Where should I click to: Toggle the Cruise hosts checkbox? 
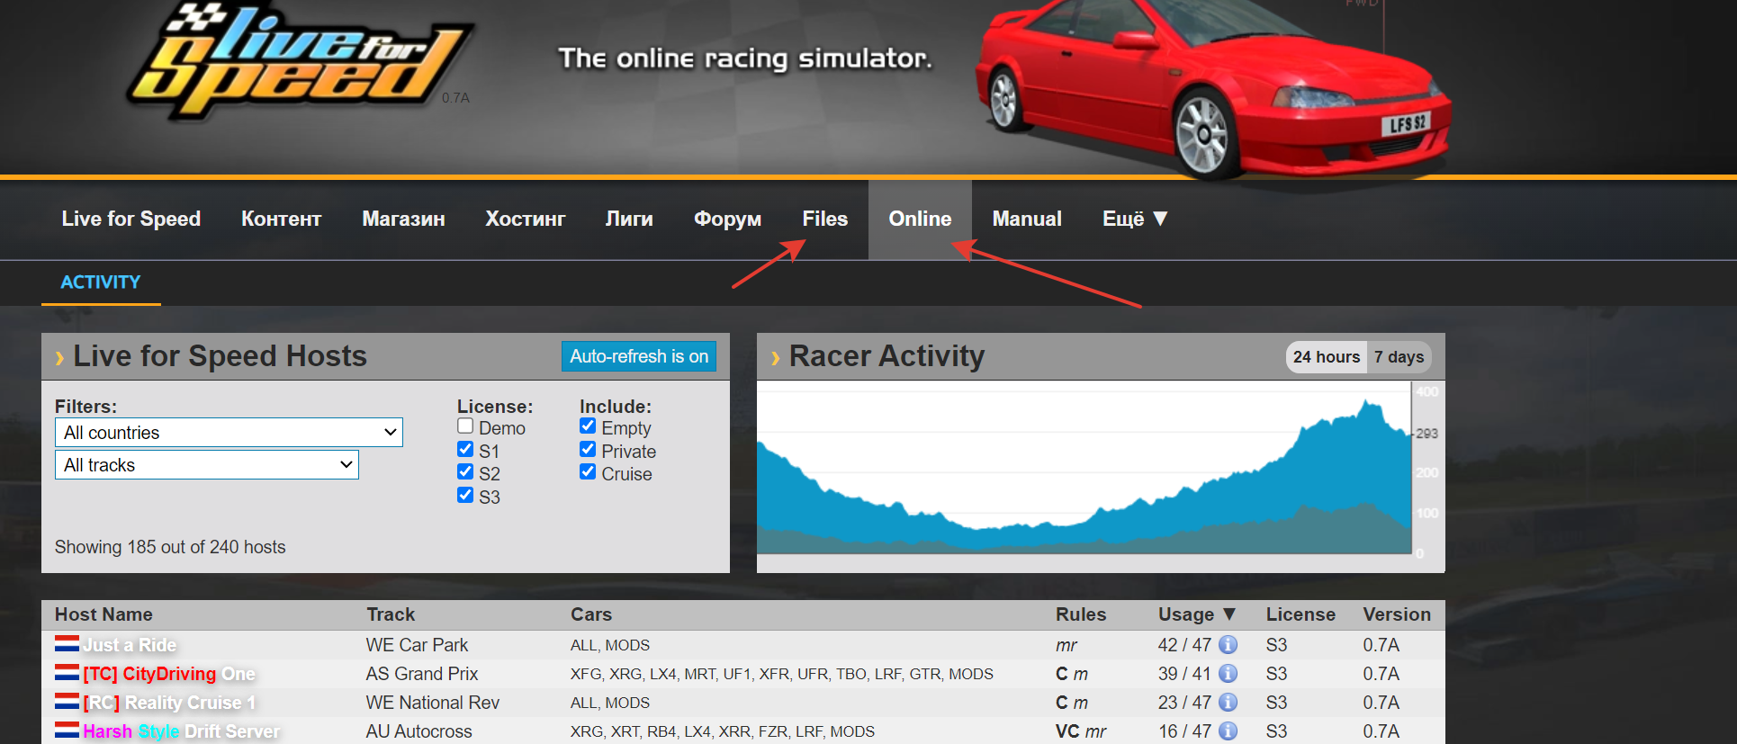588,472
